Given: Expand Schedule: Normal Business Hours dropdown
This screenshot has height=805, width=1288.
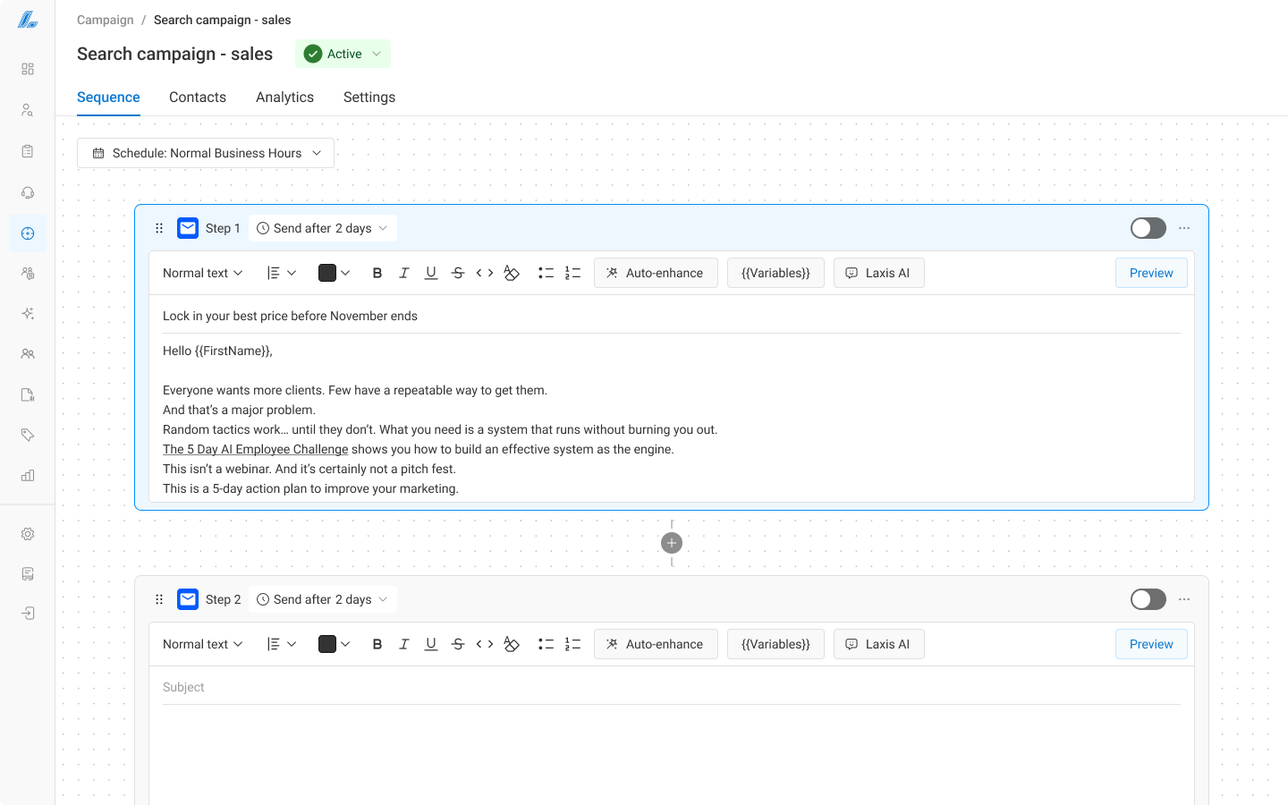Looking at the screenshot, I should pyautogui.click(x=206, y=153).
